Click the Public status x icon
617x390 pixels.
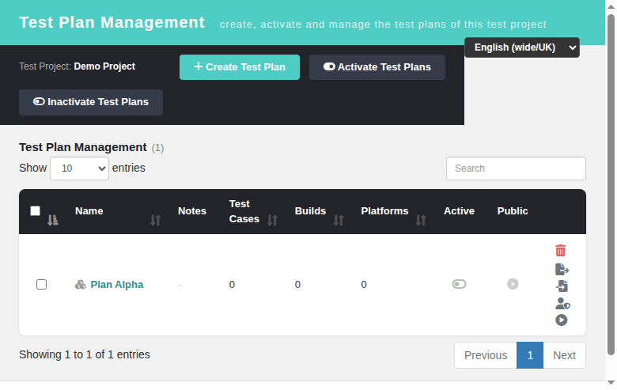point(513,284)
